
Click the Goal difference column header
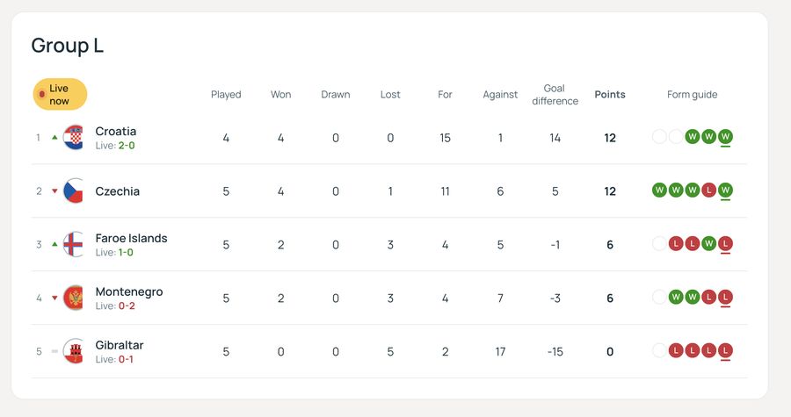coord(555,95)
